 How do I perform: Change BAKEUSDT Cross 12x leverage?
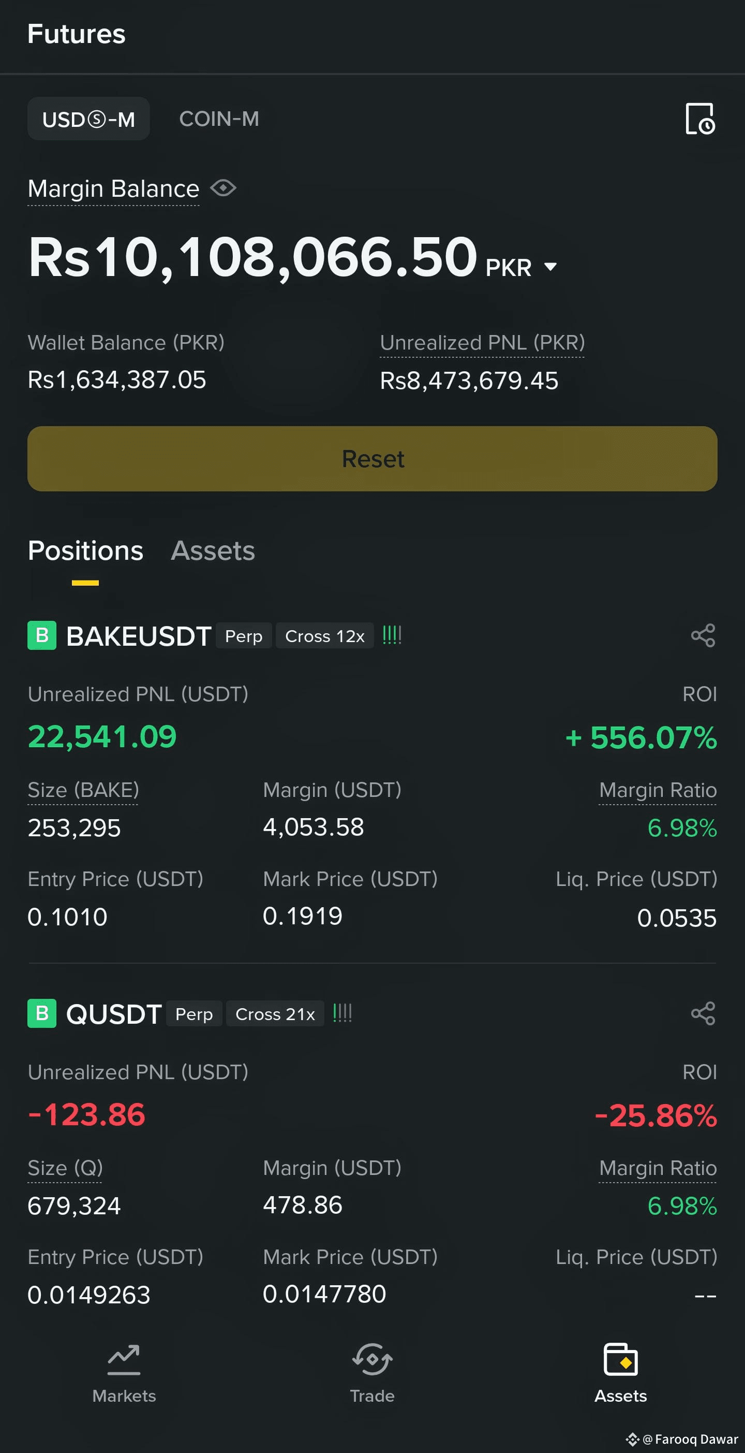324,636
